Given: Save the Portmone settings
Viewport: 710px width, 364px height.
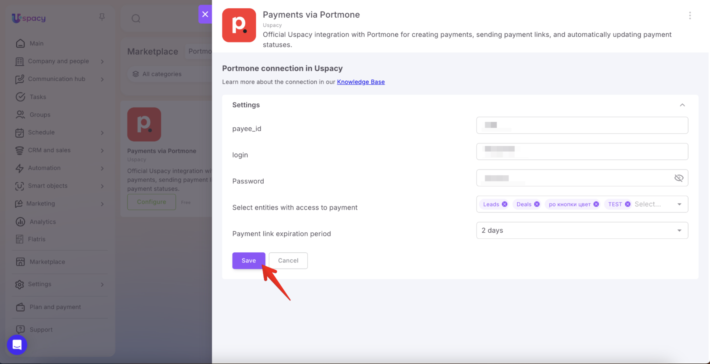Looking at the screenshot, I should click(249, 261).
